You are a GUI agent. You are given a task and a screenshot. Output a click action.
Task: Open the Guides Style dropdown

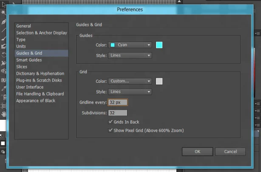130,55
